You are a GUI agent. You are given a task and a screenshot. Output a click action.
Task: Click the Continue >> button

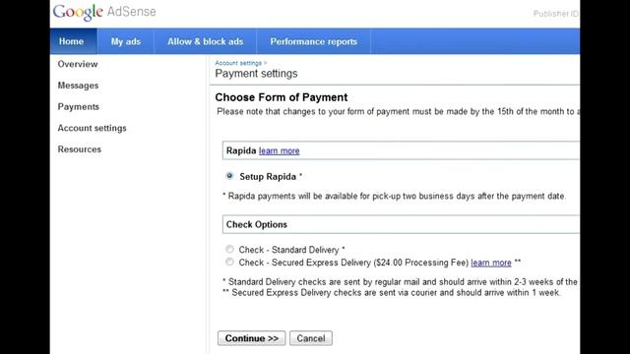(x=252, y=338)
